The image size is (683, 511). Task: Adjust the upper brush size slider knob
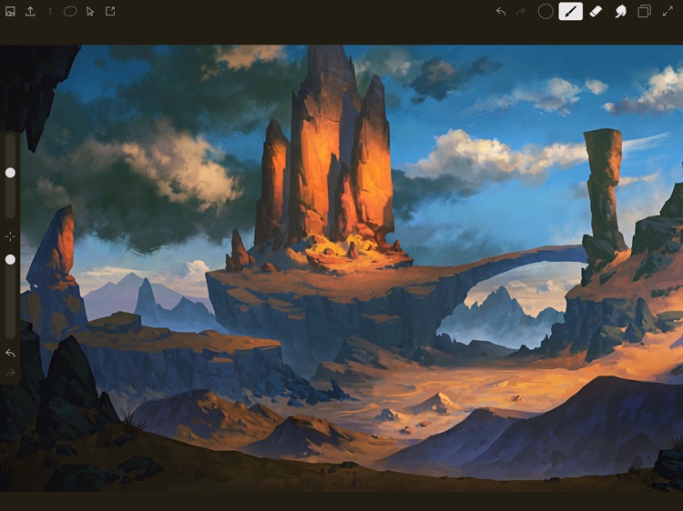click(10, 173)
